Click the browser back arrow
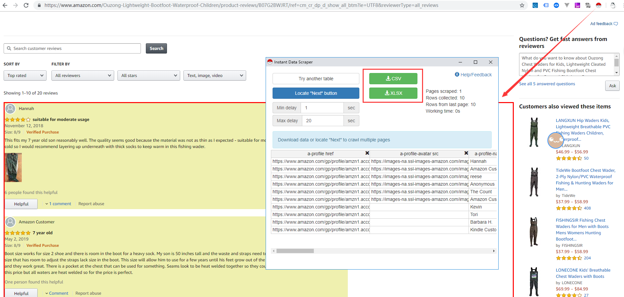 5,5
